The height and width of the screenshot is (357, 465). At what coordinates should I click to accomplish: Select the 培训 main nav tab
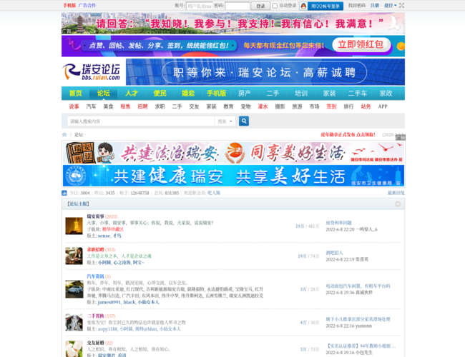click(x=301, y=94)
